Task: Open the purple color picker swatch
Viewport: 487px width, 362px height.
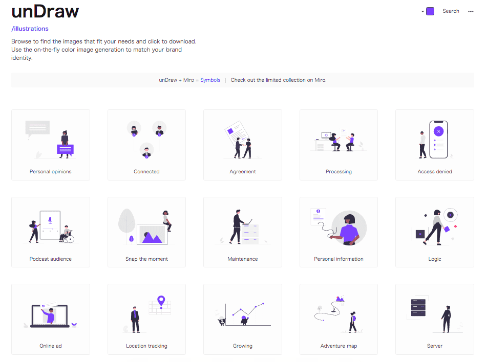Action: [x=430, y=11]
